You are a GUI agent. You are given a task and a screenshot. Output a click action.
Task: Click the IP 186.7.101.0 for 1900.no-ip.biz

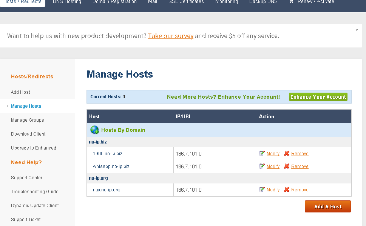tap(188, 154)
